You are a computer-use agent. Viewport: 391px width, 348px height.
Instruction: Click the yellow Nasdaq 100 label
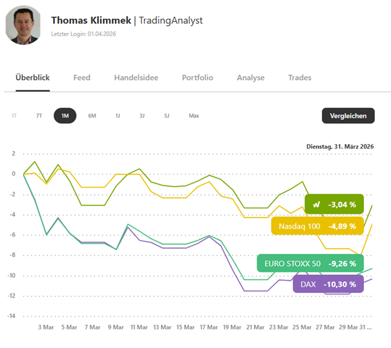tap(298, 227)
